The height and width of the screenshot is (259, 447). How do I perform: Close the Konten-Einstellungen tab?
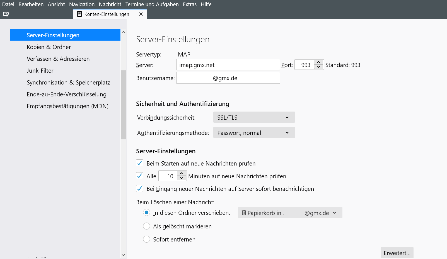141,14
